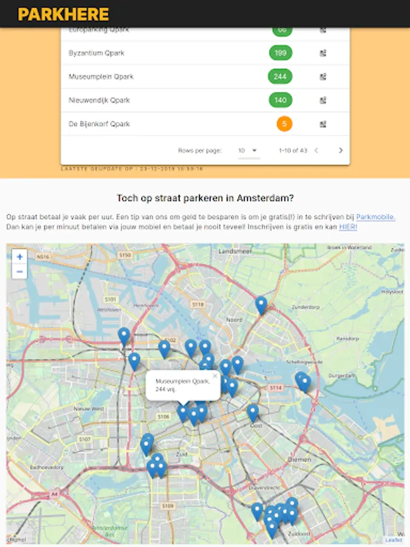The image size is (410, 547).
Task: Zoom out on the map
Action: pyautogui.click(x=19, y=272)
